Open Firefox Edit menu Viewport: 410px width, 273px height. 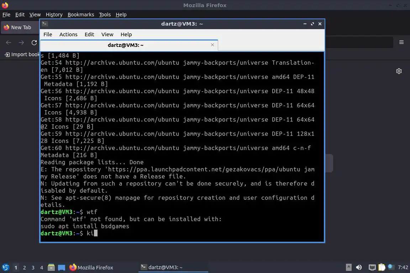pos(20,15)
